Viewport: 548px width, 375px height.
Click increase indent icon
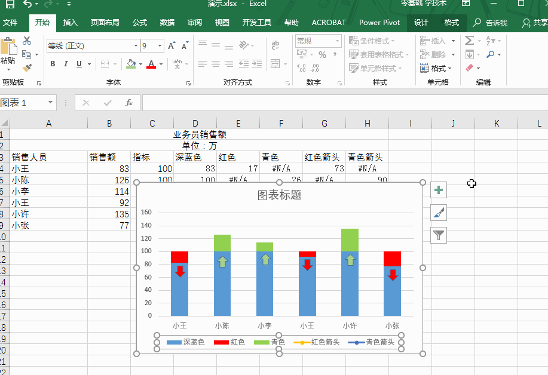257,63
